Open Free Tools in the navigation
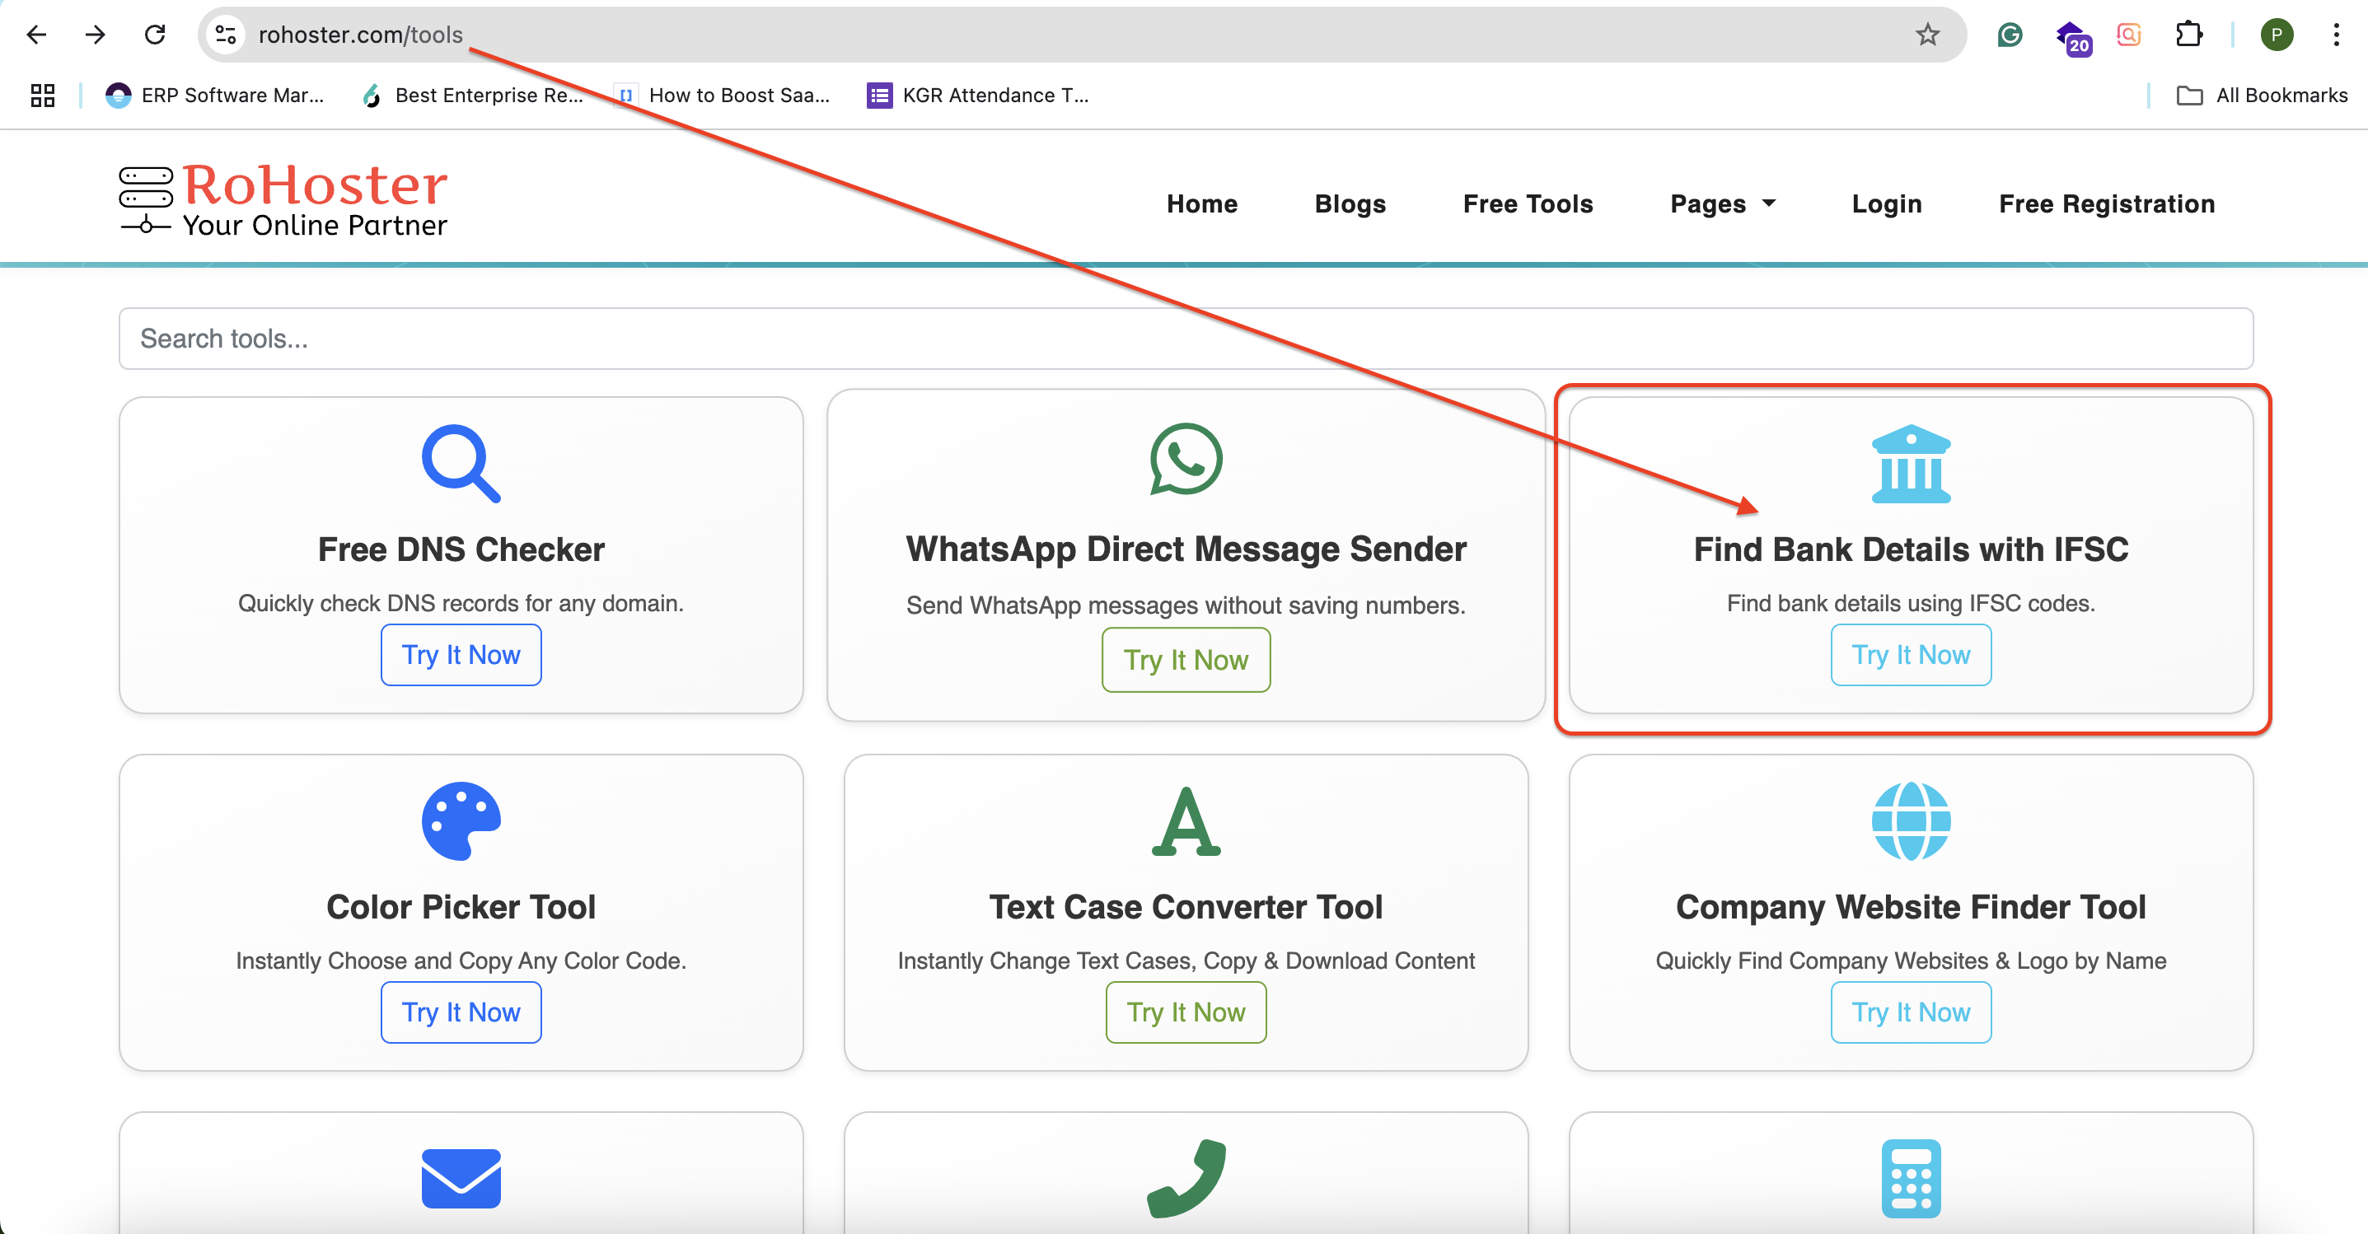The width and height of the screenshot is (2368, 1234). click(1527, 203)
